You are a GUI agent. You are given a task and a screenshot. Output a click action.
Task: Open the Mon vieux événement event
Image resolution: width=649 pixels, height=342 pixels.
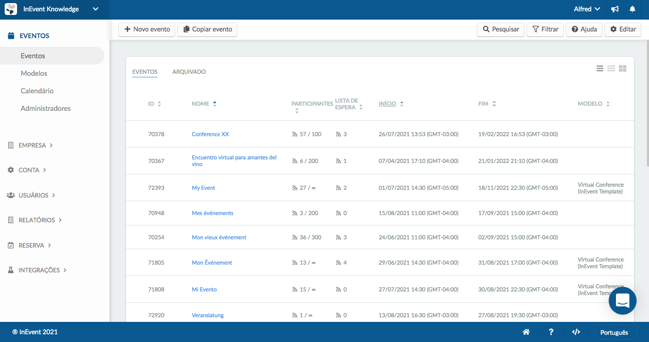click(219, 238)
